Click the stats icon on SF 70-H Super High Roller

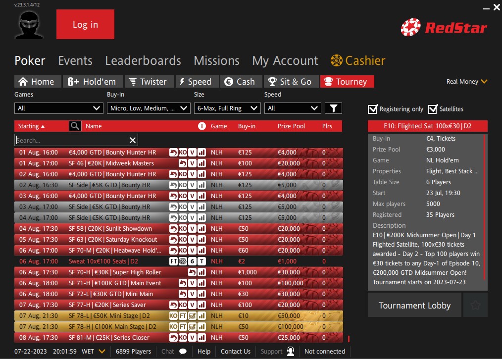click(x=201, y=272)
